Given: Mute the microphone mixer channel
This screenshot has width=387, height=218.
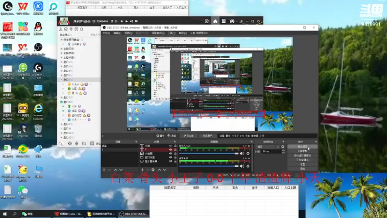Looking at the screenshot, I should tap(242, 154).
